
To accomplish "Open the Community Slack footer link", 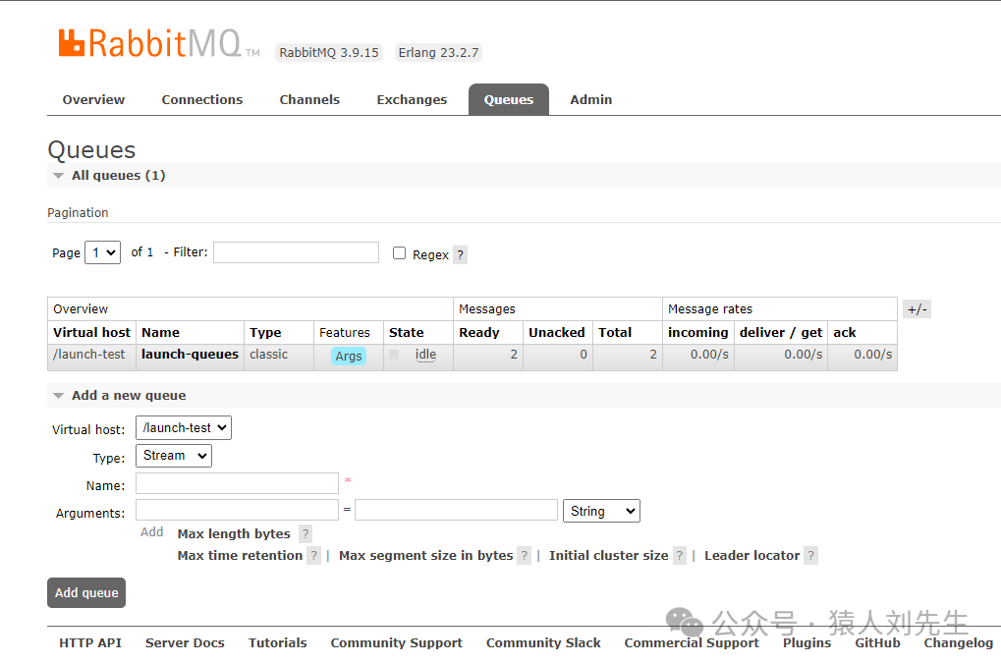I will [x=543, y=643].
